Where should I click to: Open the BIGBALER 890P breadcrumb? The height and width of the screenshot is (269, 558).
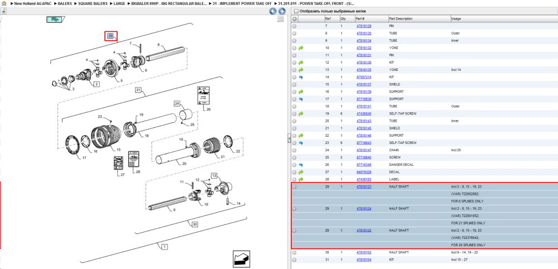coord(169,3)
